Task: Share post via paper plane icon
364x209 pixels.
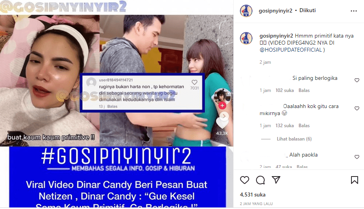Action: tap(276, 180)
